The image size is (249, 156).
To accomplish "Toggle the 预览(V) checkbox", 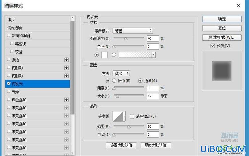I will [213, 46].
